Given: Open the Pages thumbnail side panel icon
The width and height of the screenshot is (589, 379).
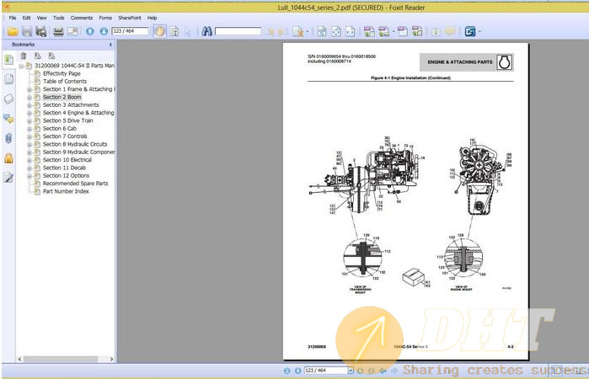Looking at the screenshot, I should 9,79.
